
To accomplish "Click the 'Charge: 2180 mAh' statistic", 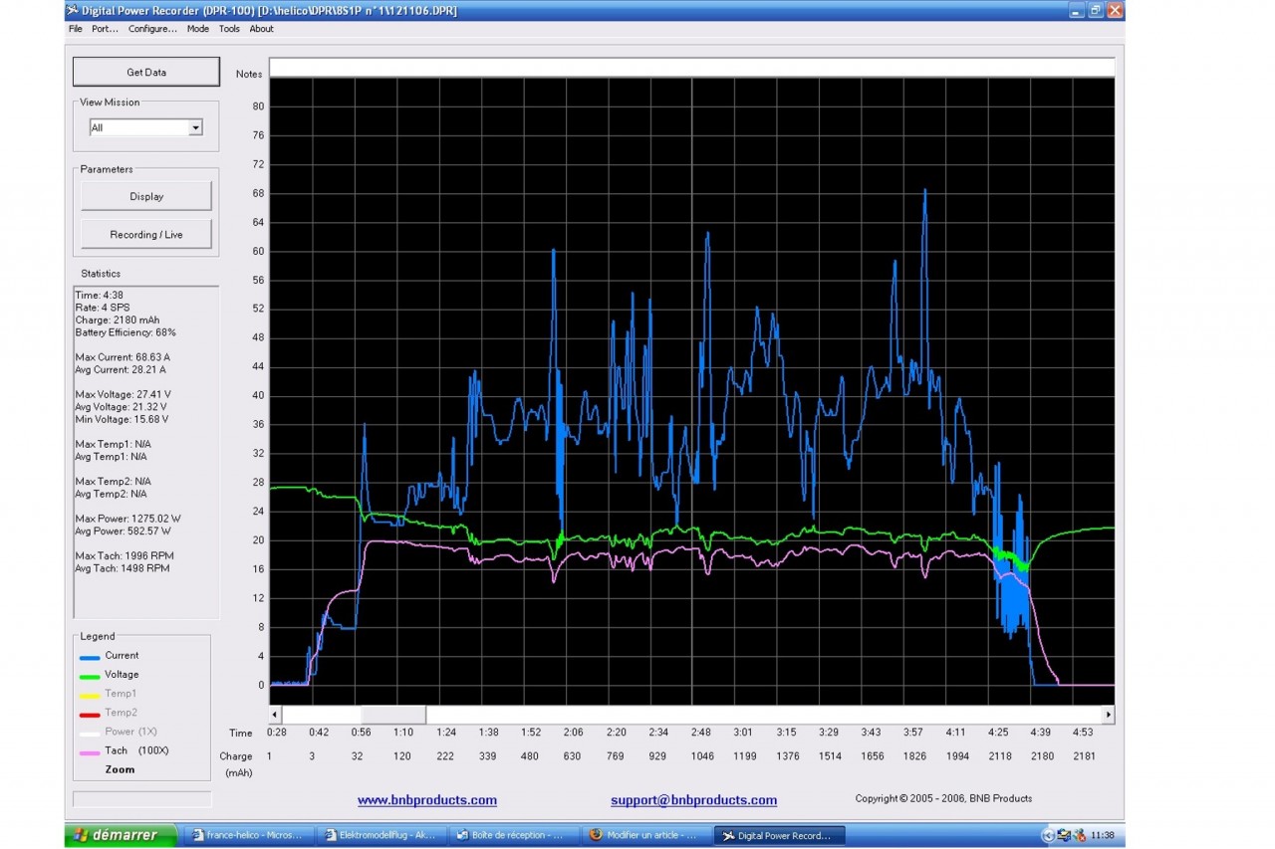I will [x=117, y=320].
